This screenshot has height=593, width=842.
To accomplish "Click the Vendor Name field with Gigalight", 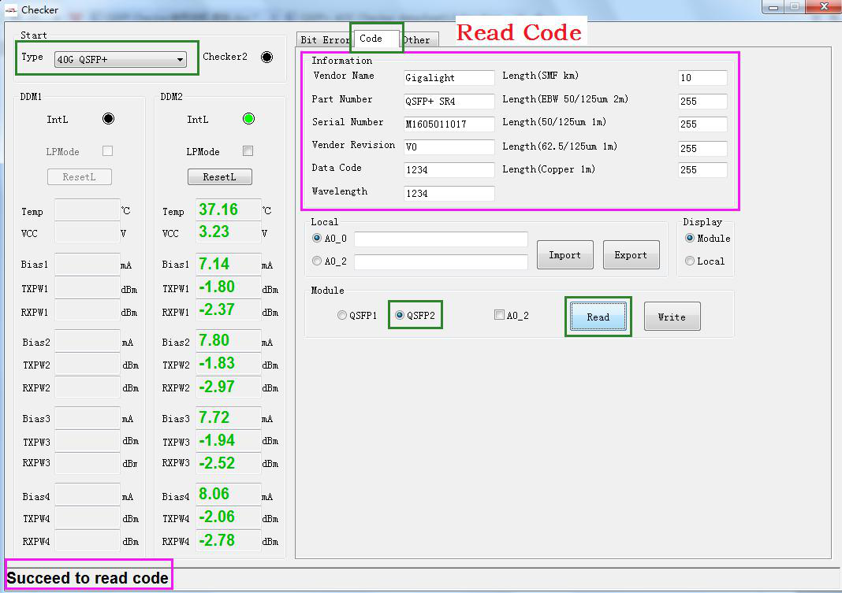I will click(x=449, y=78).
